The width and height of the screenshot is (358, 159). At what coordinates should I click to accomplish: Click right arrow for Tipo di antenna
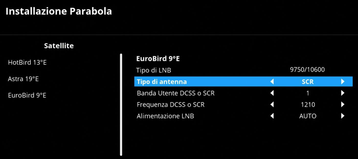pyautogui.click(x=343, y=82)
